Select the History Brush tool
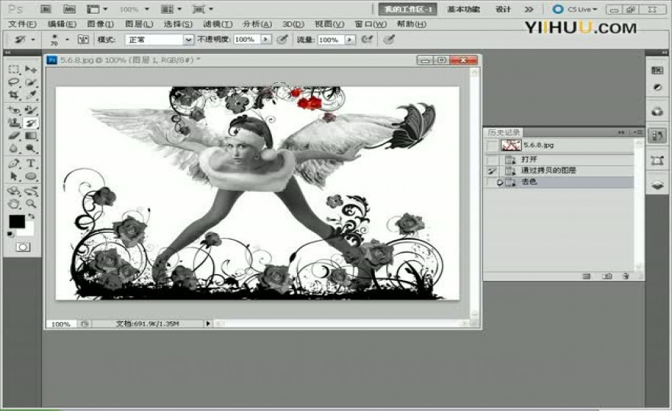The height and width of the screenshot is (411, 672). click(30, 123)
